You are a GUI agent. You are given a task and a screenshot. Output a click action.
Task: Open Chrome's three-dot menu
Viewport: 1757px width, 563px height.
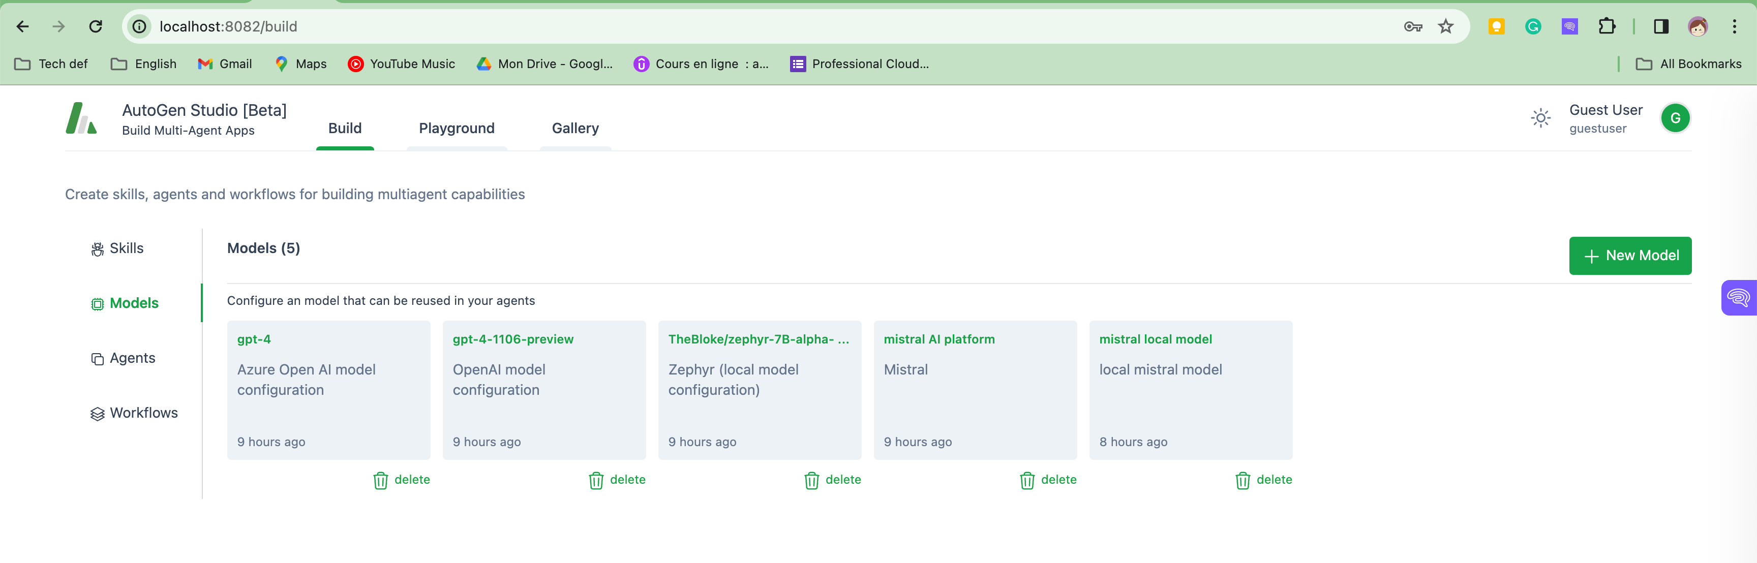(1734, 26)
